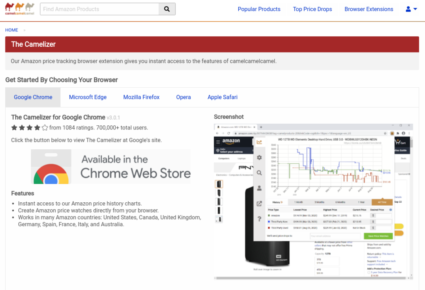Click the Camelizer screenshot image

coord(313,201)
